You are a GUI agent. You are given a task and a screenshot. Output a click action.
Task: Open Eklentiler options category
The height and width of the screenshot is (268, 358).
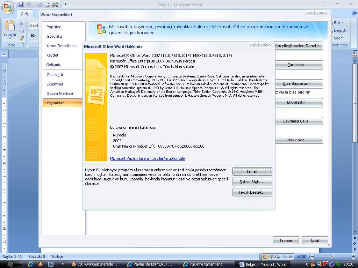55,84
